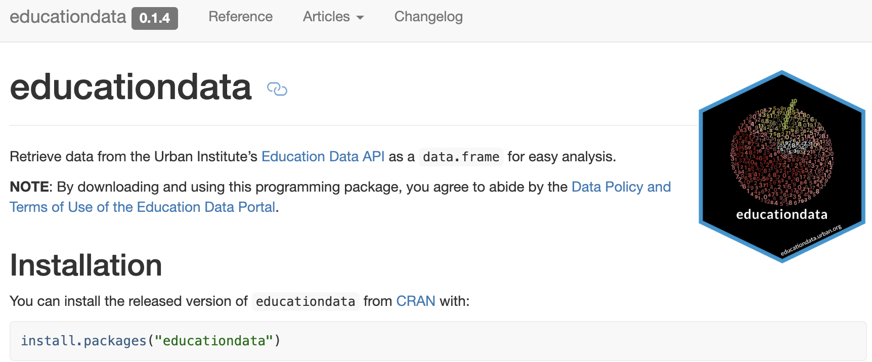Follow the 'Data Policy and' link text

tap(621, 187)
